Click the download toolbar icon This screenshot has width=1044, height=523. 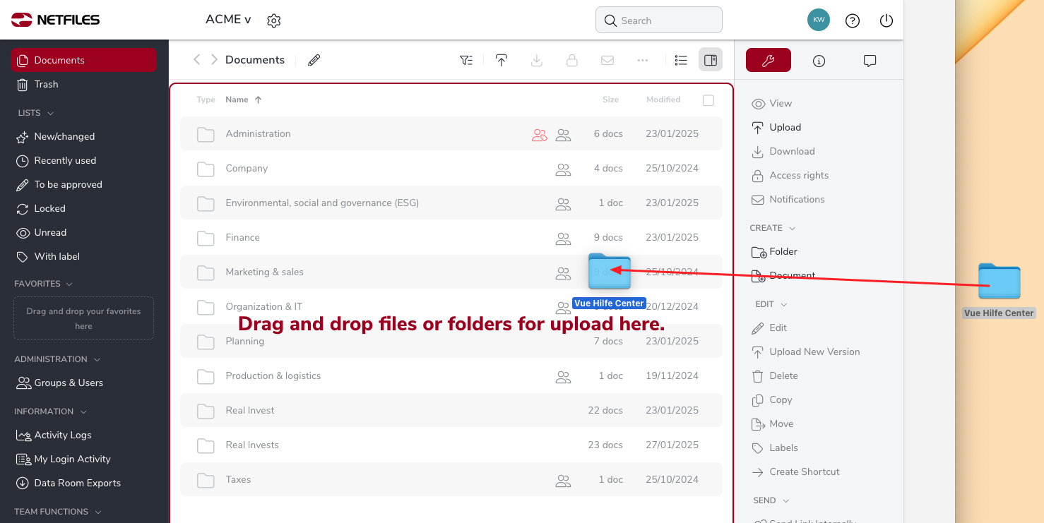pyautogui.click(x=537, y=60)
